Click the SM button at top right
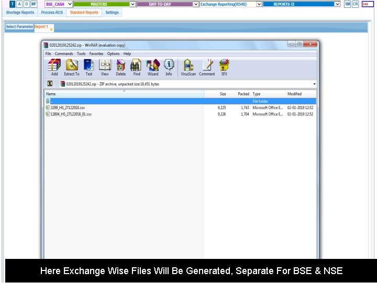377x283 pixels. [x=348, y=4]
